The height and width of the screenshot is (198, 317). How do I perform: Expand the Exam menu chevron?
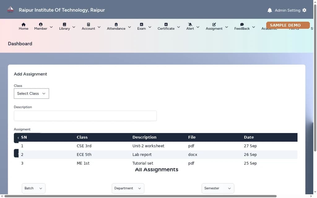pos(150,27)
